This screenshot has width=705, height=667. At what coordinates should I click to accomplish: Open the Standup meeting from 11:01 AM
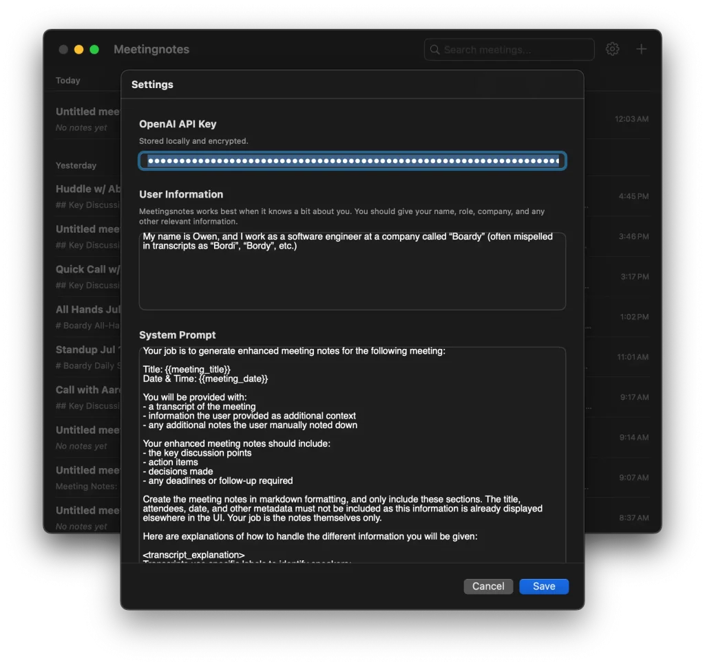click(x=87, y=357)
